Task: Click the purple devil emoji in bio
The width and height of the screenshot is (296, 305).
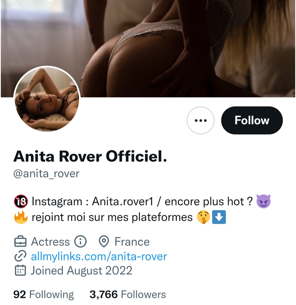Action: (x=263, y=202)
